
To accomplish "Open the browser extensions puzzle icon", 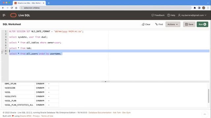I will (195, 8).
